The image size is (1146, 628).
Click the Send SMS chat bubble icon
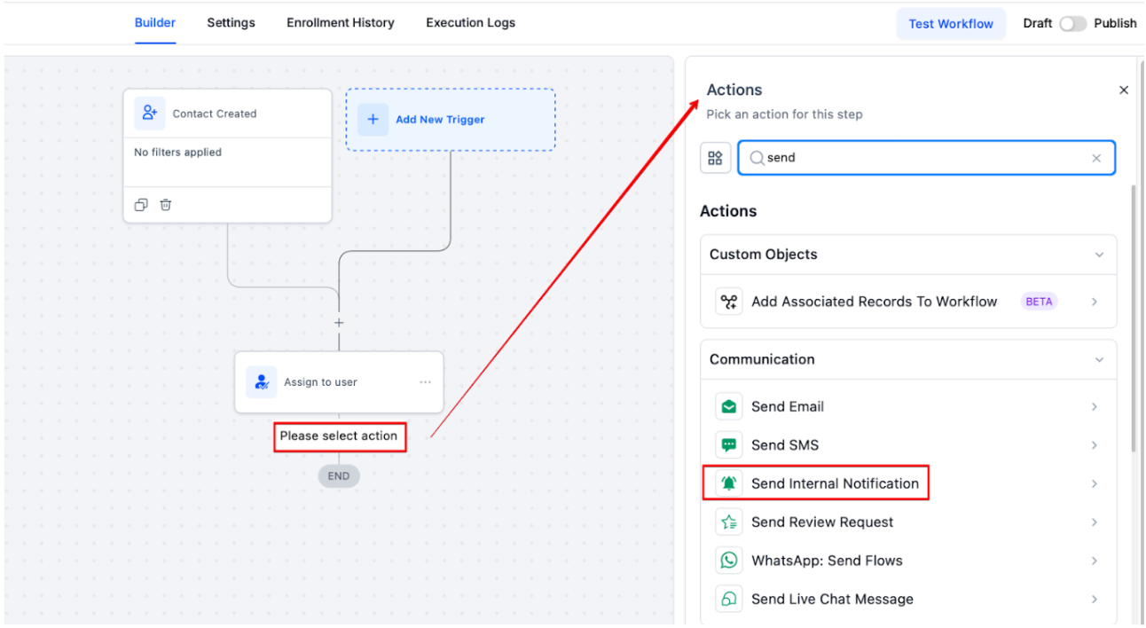click(729, 445)
